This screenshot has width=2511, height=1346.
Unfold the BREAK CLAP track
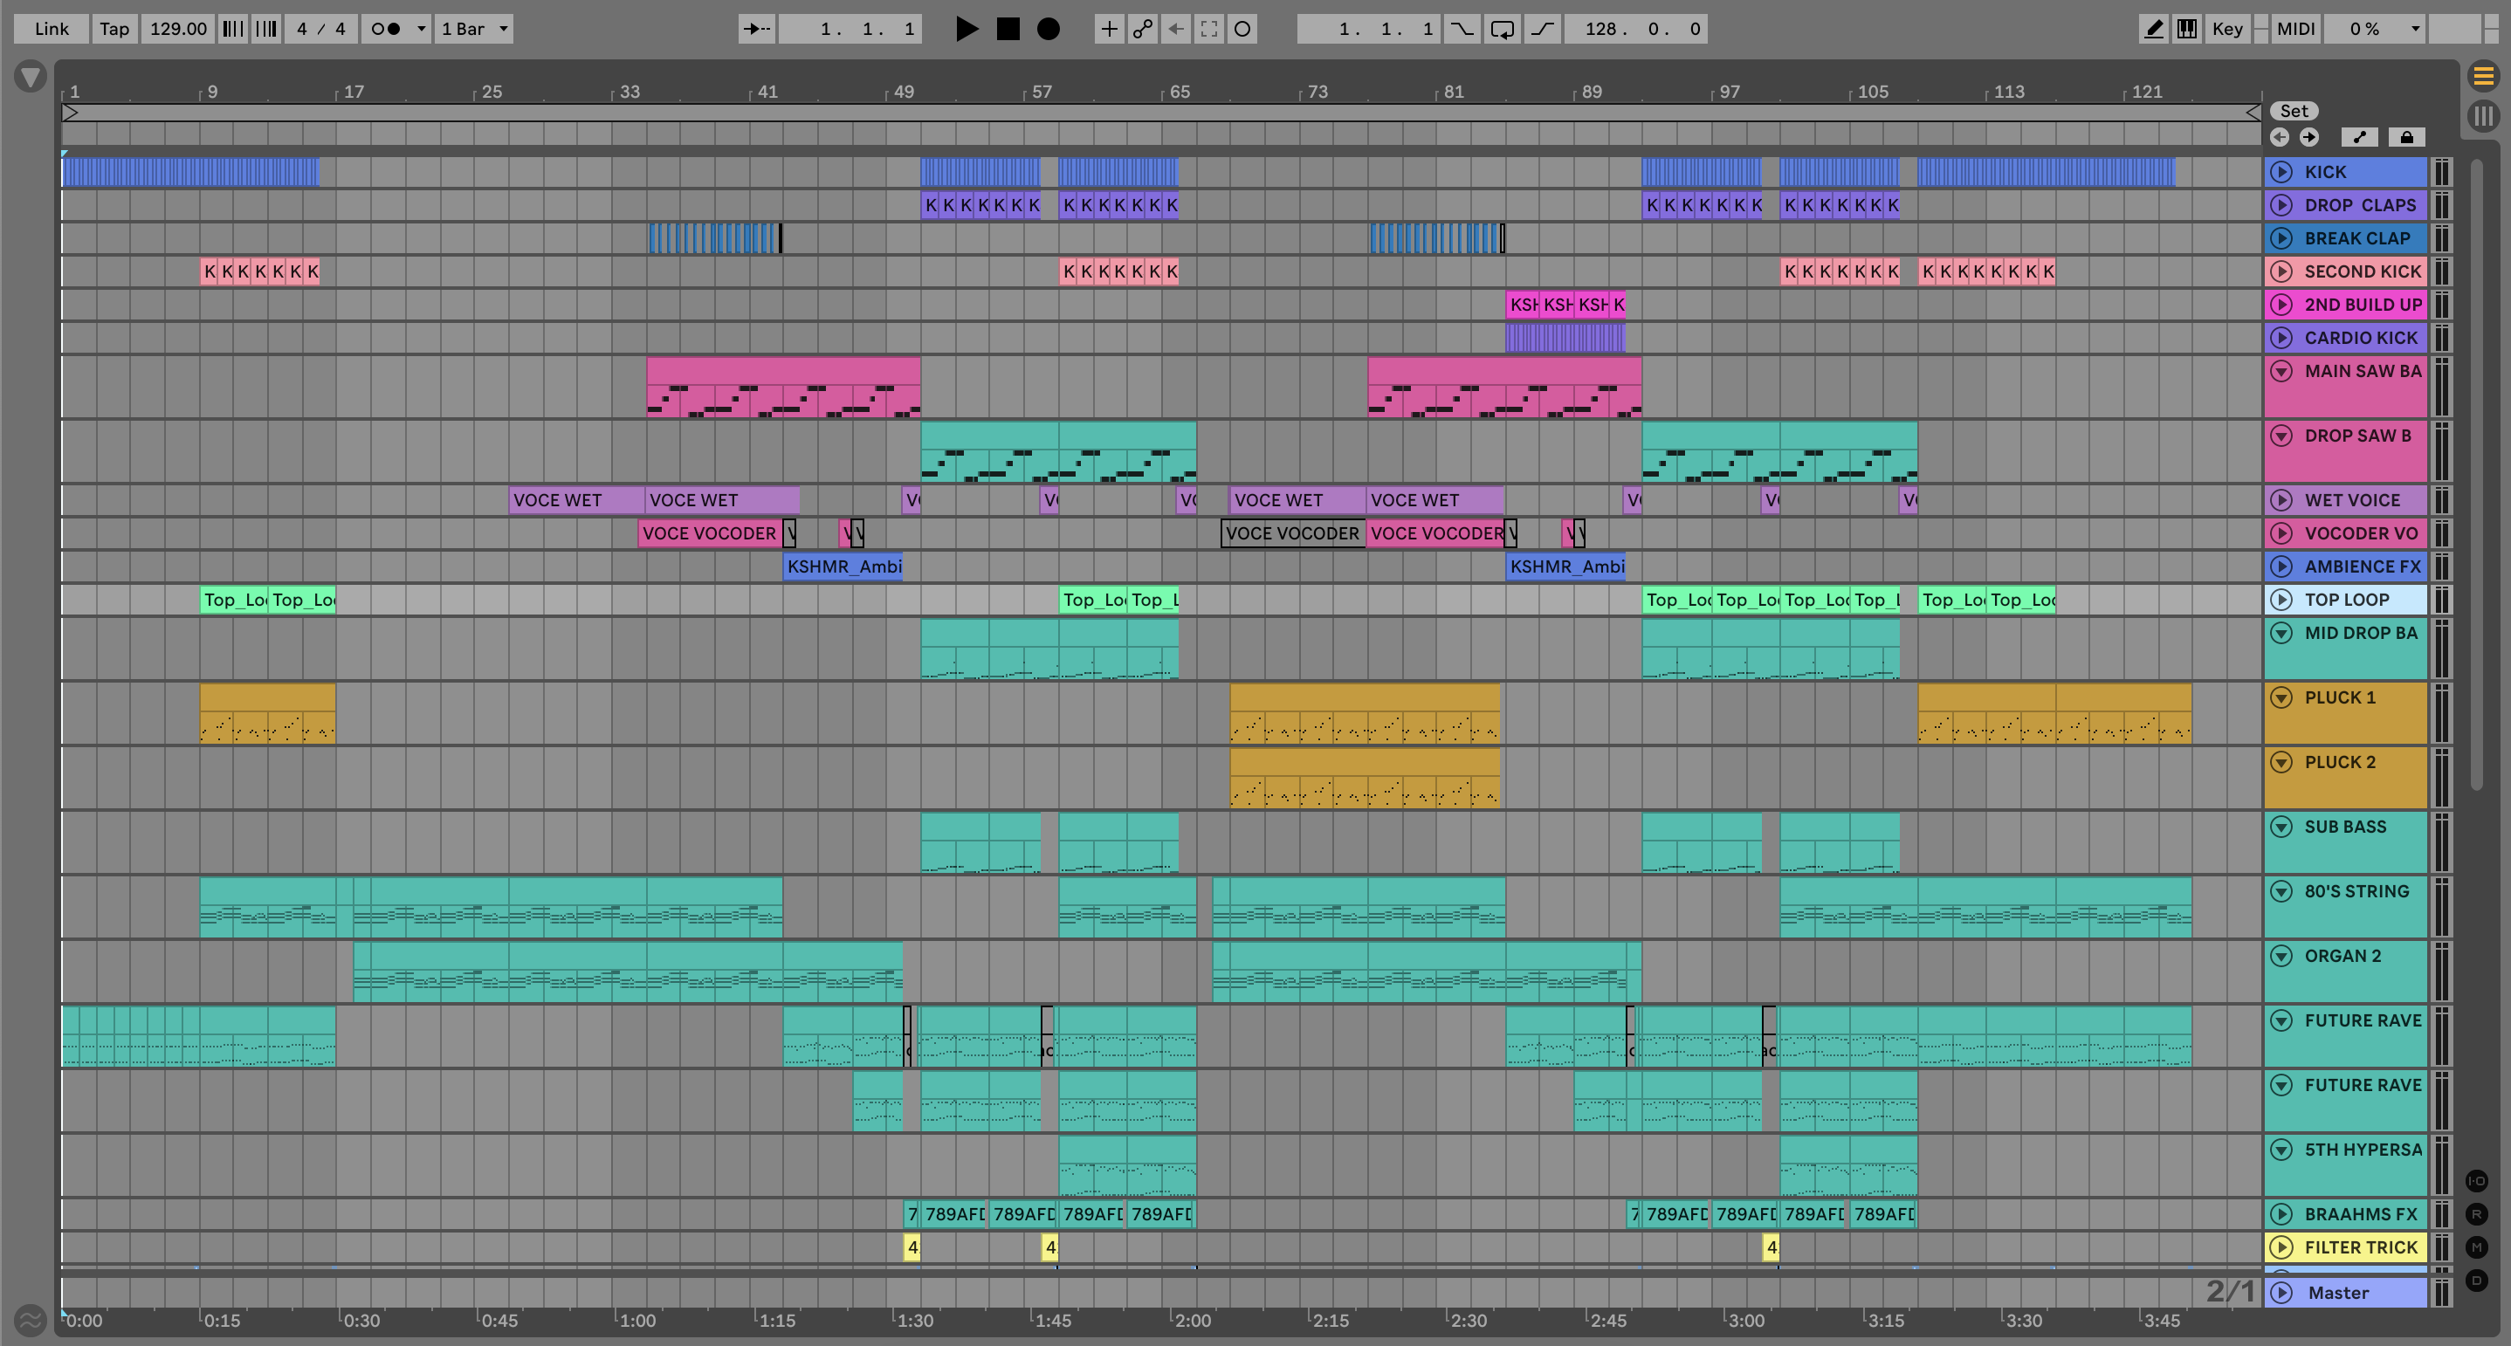[2281, 237]
